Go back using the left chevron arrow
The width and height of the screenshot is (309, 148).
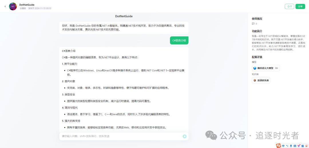pyautogui.click(x=5, y=7)
